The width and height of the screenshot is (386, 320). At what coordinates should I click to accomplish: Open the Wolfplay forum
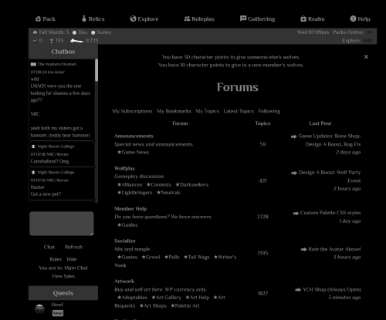(x=125, y=168)
